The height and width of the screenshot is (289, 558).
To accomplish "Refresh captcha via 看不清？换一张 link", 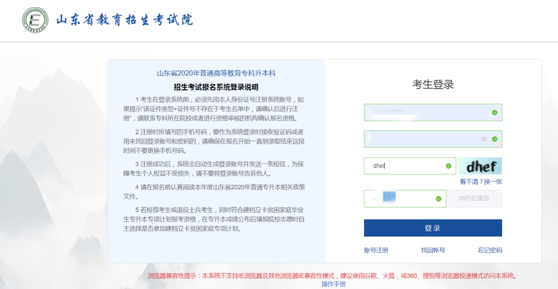I will [x=481, y=182].
